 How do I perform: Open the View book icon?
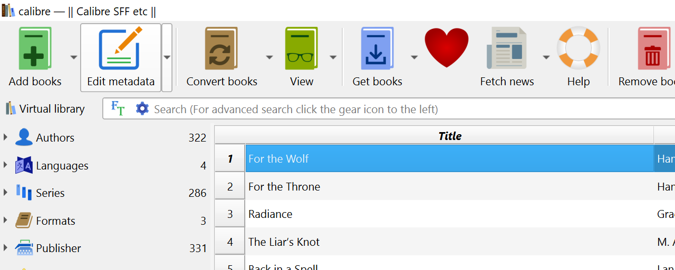click(x=302, y=48)
